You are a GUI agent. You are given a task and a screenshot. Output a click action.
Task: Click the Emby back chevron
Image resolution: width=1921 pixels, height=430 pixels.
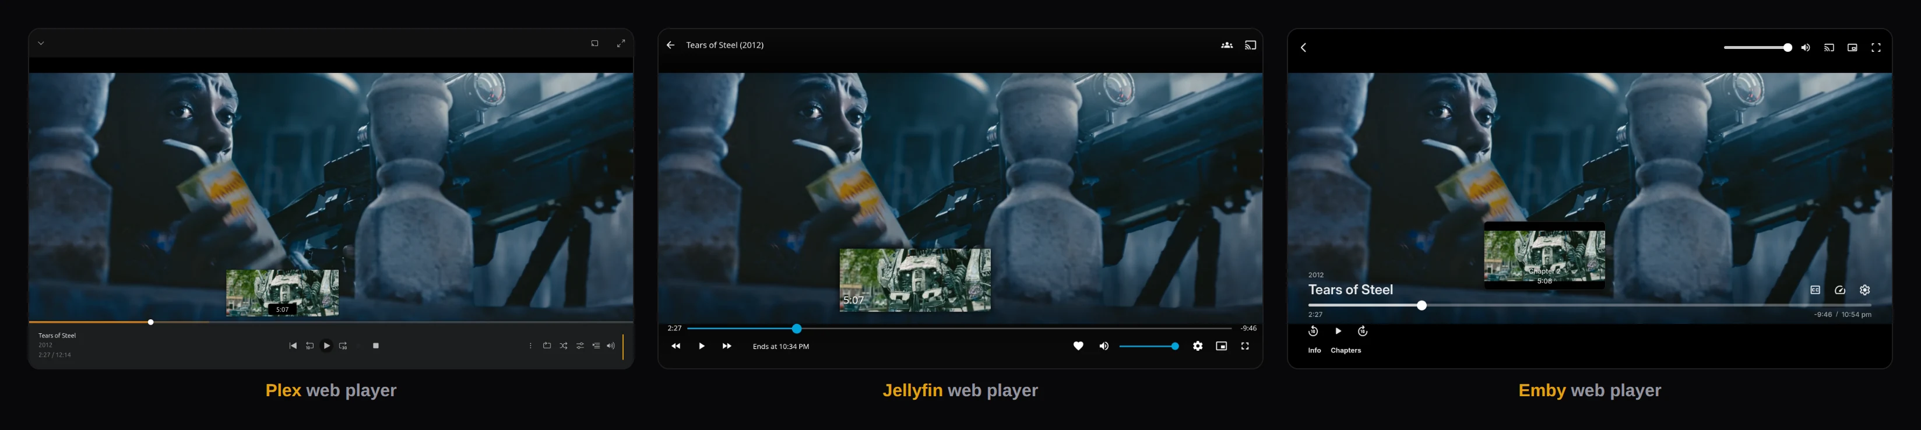(x=1304, y=47)
